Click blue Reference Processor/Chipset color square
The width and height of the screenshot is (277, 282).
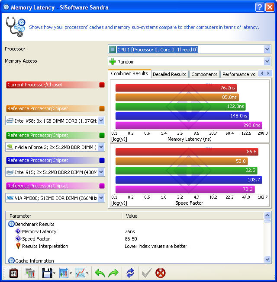tap(102, 160)
